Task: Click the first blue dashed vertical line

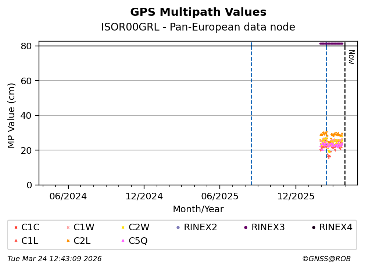Action: (x=251, y=110)
